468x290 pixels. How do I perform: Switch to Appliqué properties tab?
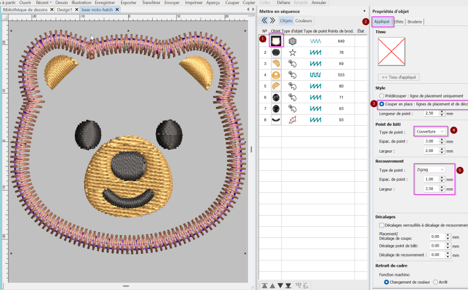382,22
